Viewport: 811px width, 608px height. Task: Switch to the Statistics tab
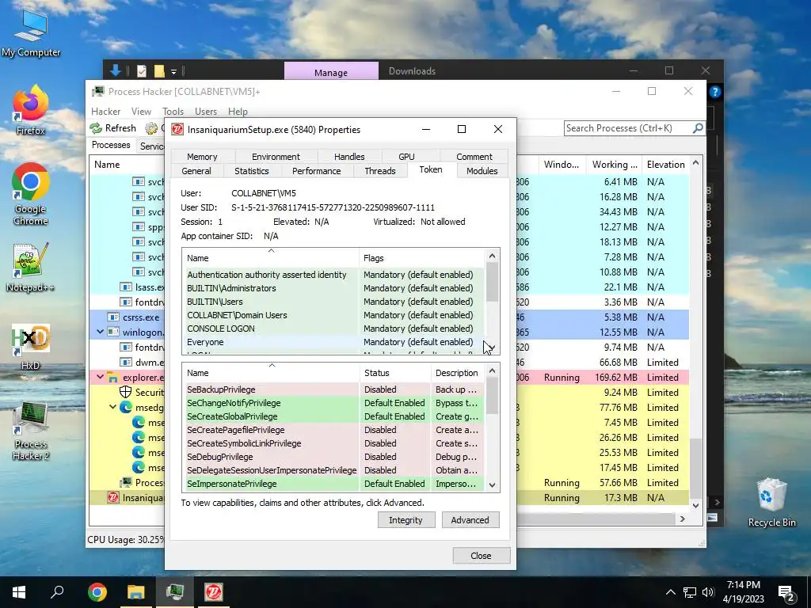(251, 171)
